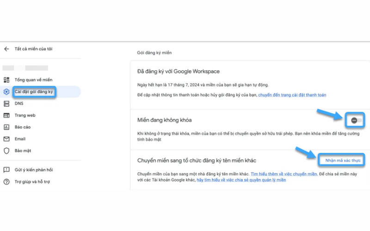
Task: Click the Email envelope icon
Action: pos(6,139)
